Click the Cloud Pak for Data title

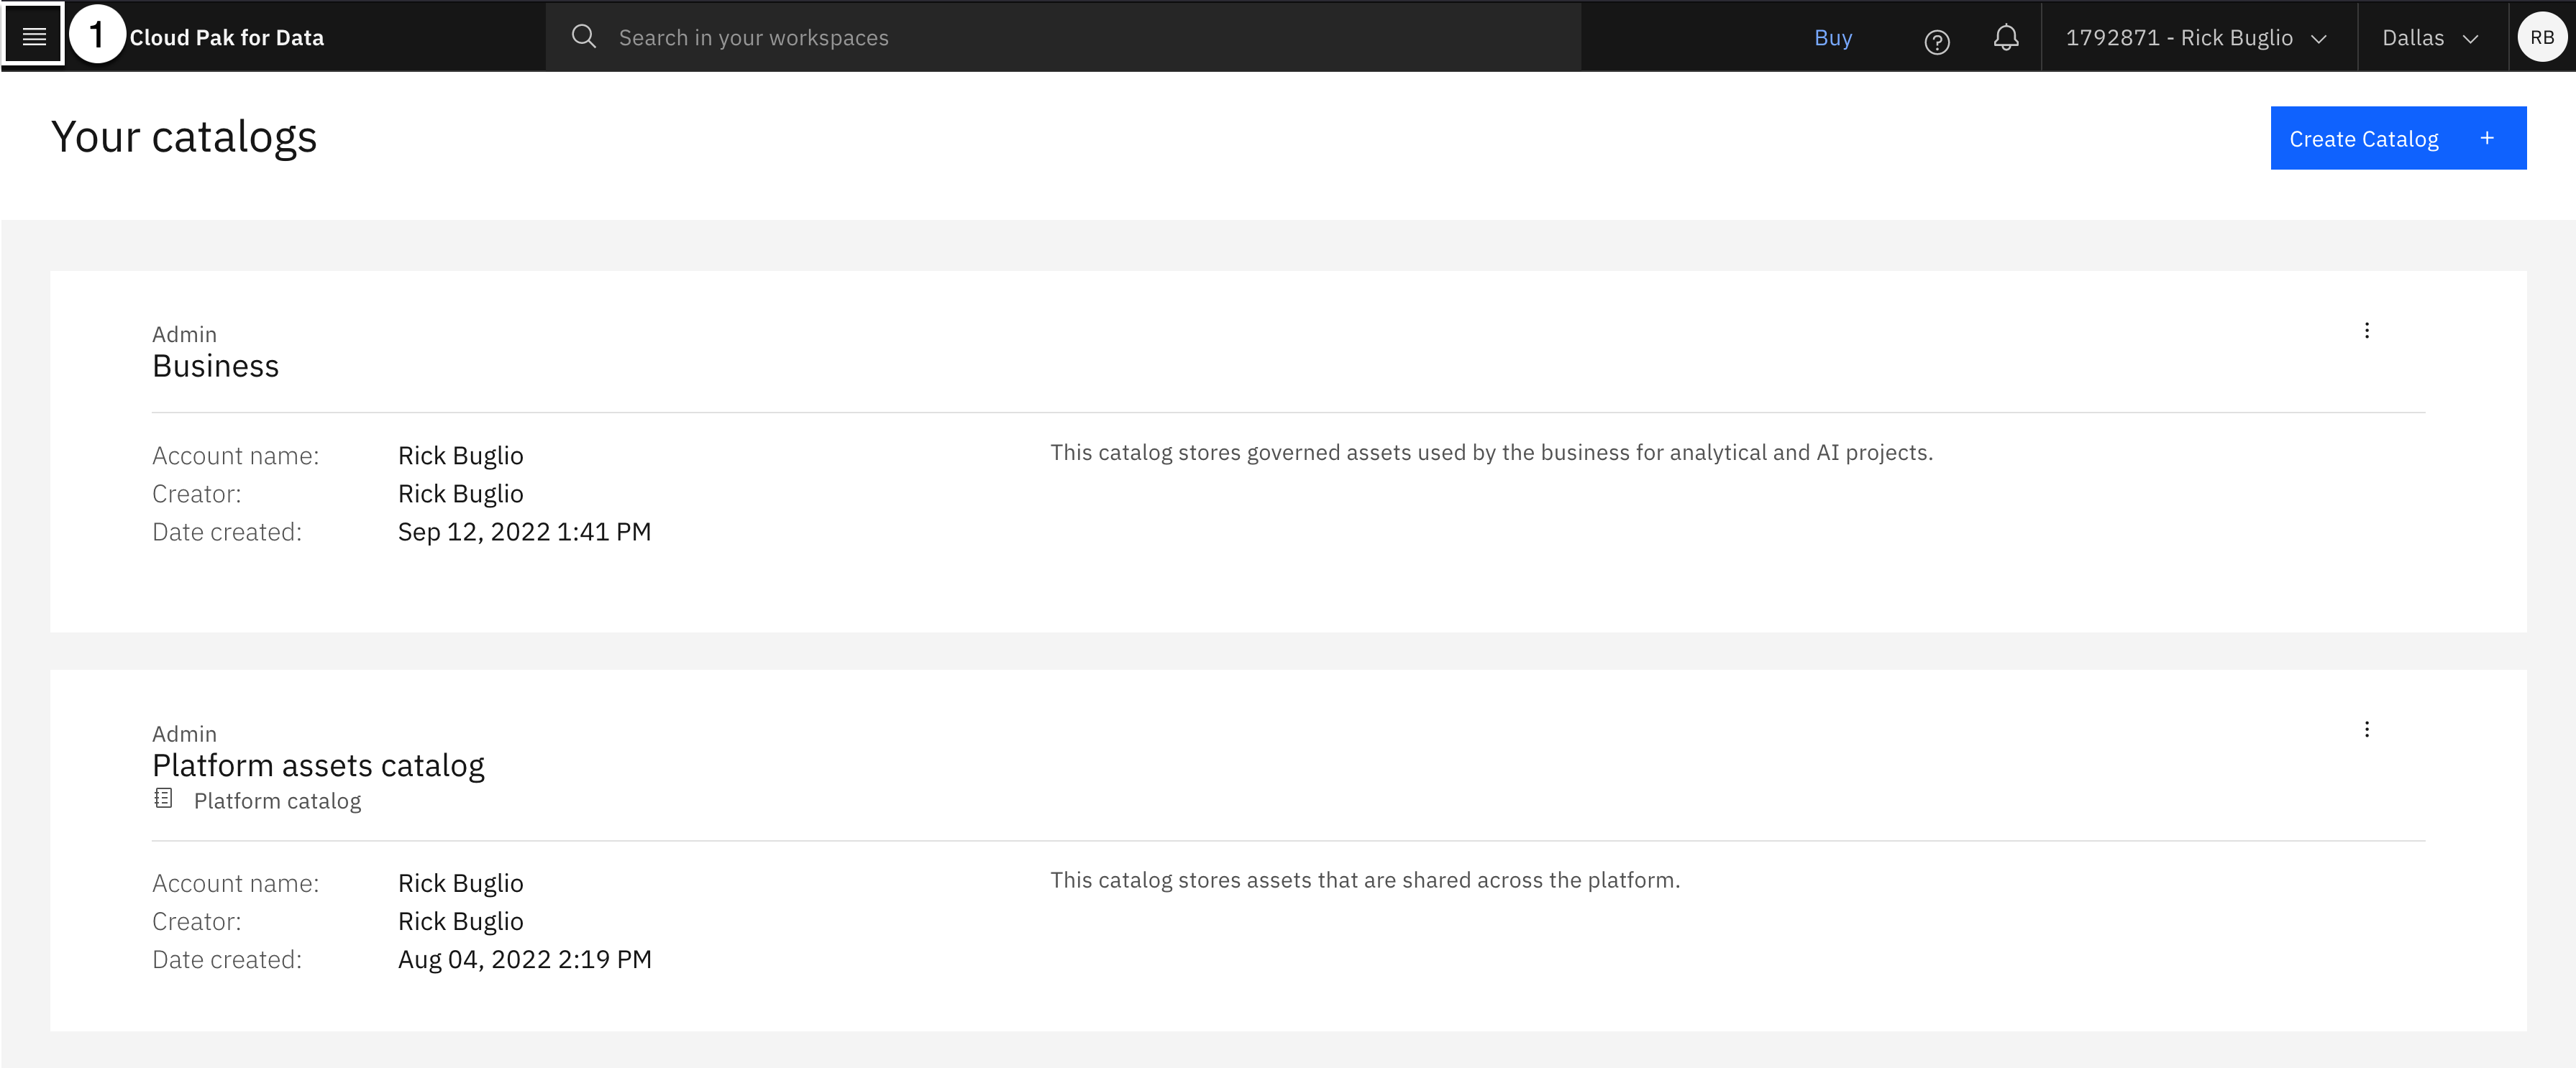coord(227,38)
